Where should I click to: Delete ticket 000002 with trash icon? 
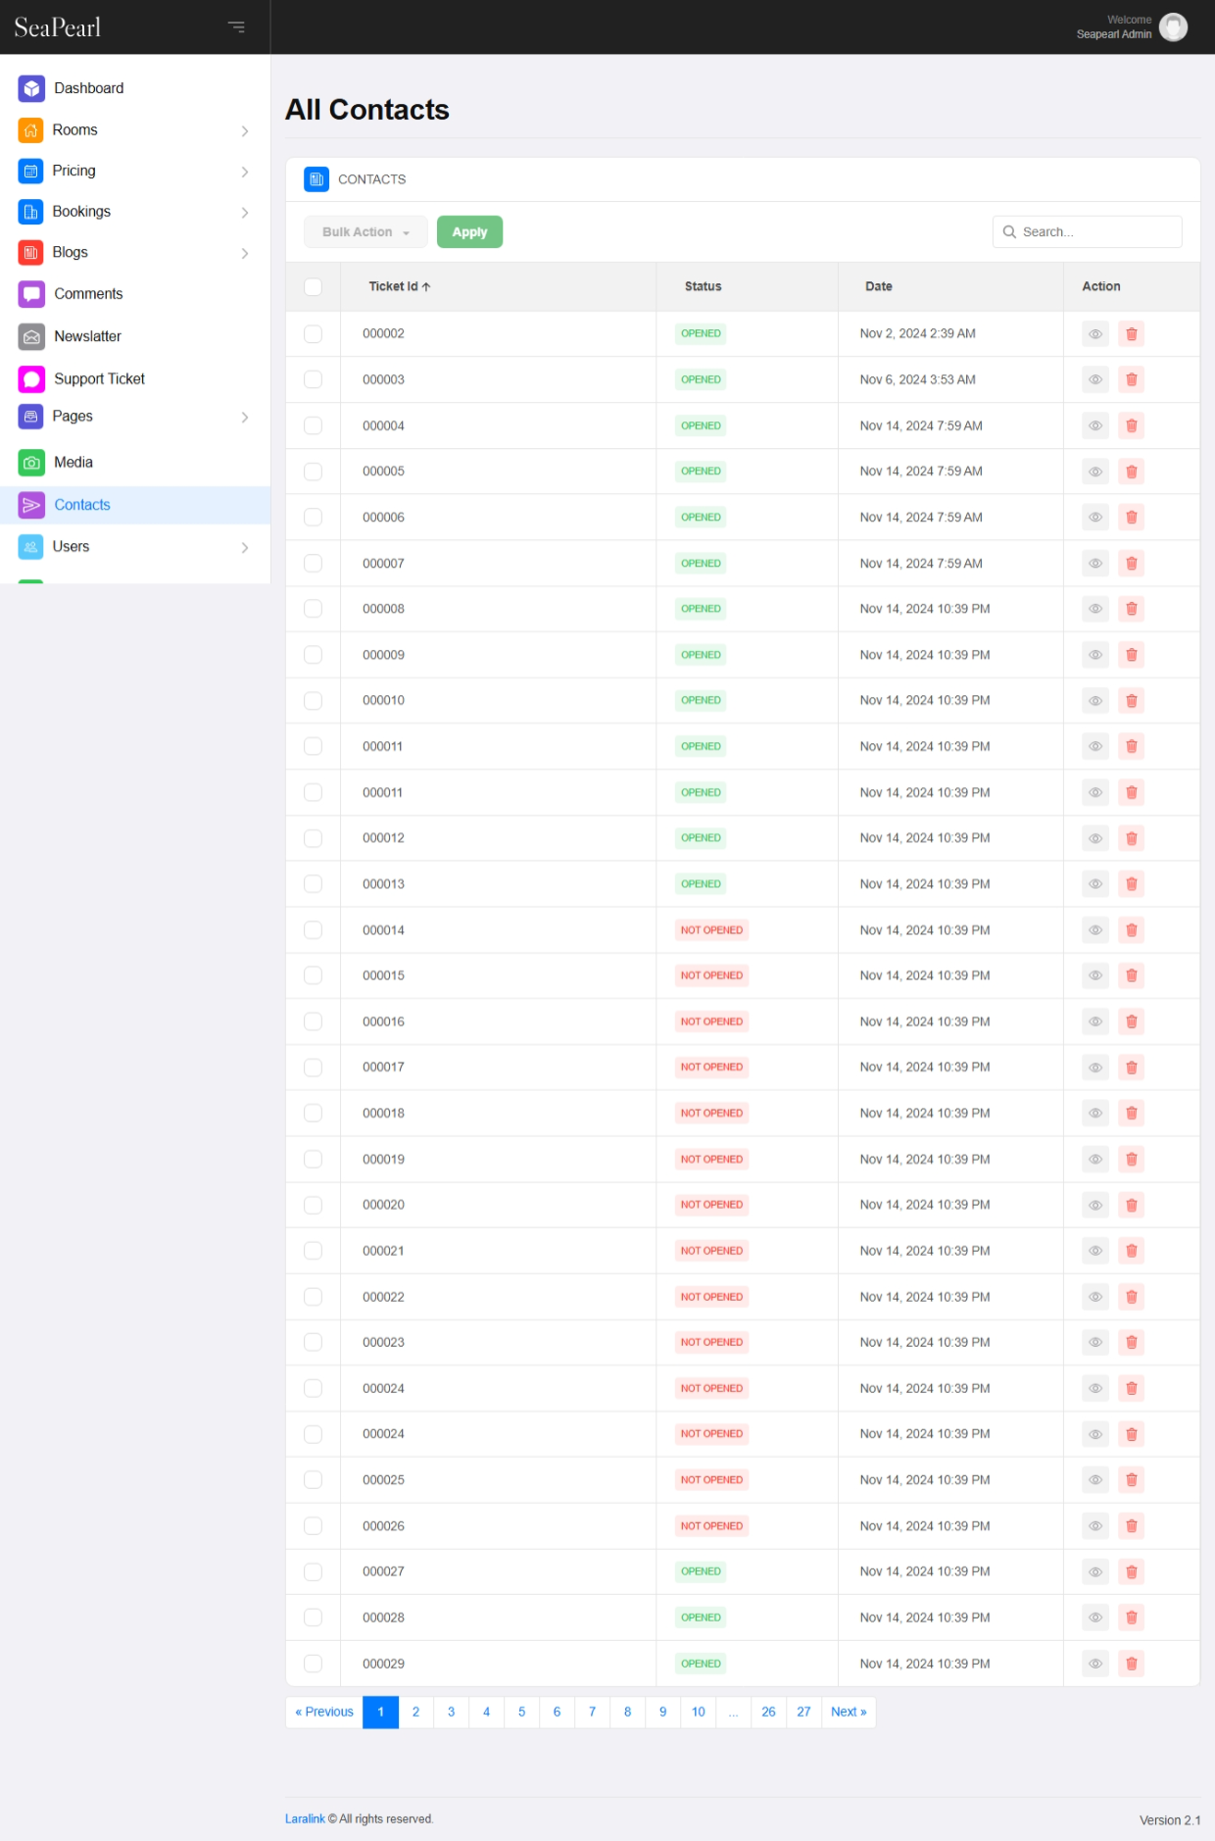tap(1131, 334)
